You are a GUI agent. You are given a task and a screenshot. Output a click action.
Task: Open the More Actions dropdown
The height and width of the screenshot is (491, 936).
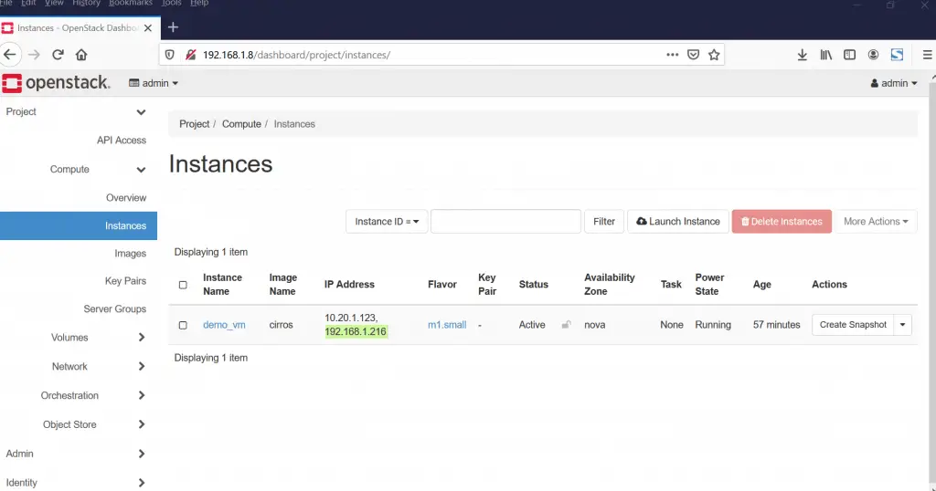[876, 222]
